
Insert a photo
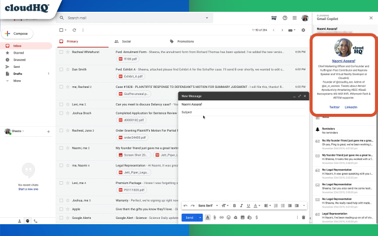(x=243, y=218)
